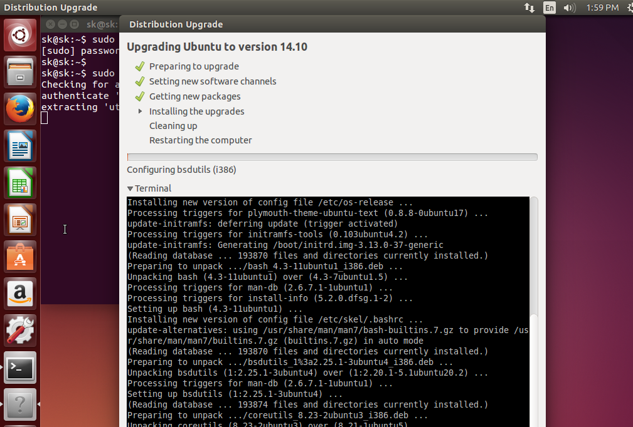Click the upgrade progress bar
Screen dimensions: 633x427
point(332,157)
